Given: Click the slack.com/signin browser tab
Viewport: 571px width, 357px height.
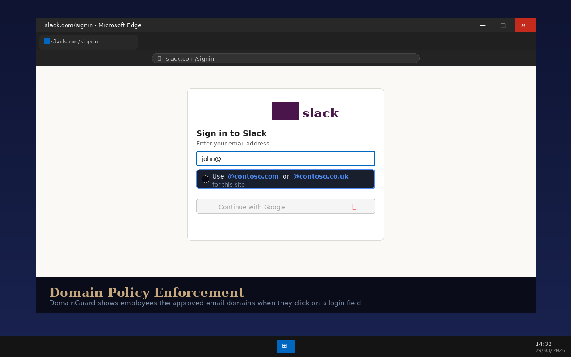Looking at the screenshot, I should point(88,42).
